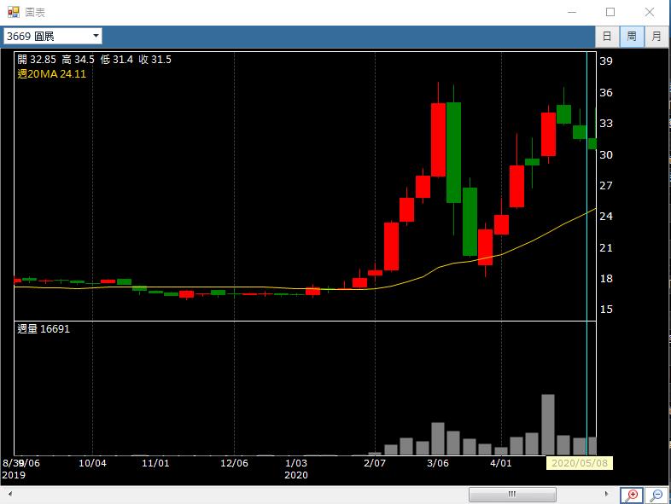Screen dimensions: 671x504
Task: Click the highlighted 2020/05/08 date label
Action: click(580, 463)
